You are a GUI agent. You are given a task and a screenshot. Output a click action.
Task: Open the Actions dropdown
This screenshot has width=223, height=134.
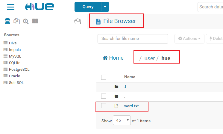[189, 39]
